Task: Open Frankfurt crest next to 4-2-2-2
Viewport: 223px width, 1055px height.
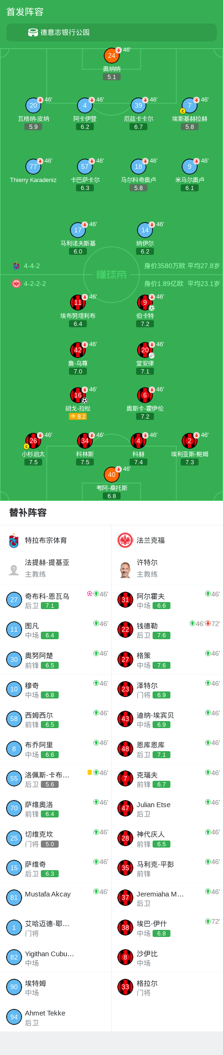Action: 16,284
